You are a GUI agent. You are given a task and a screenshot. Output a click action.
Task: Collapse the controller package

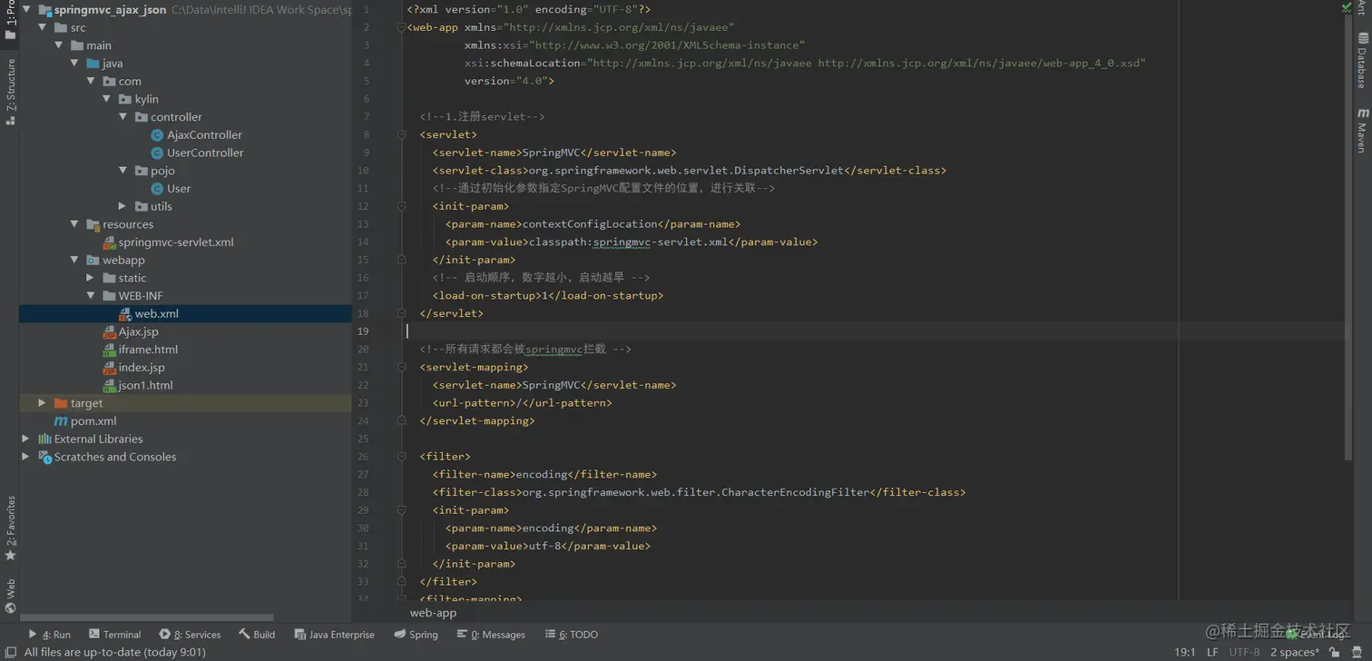(122, 117)
